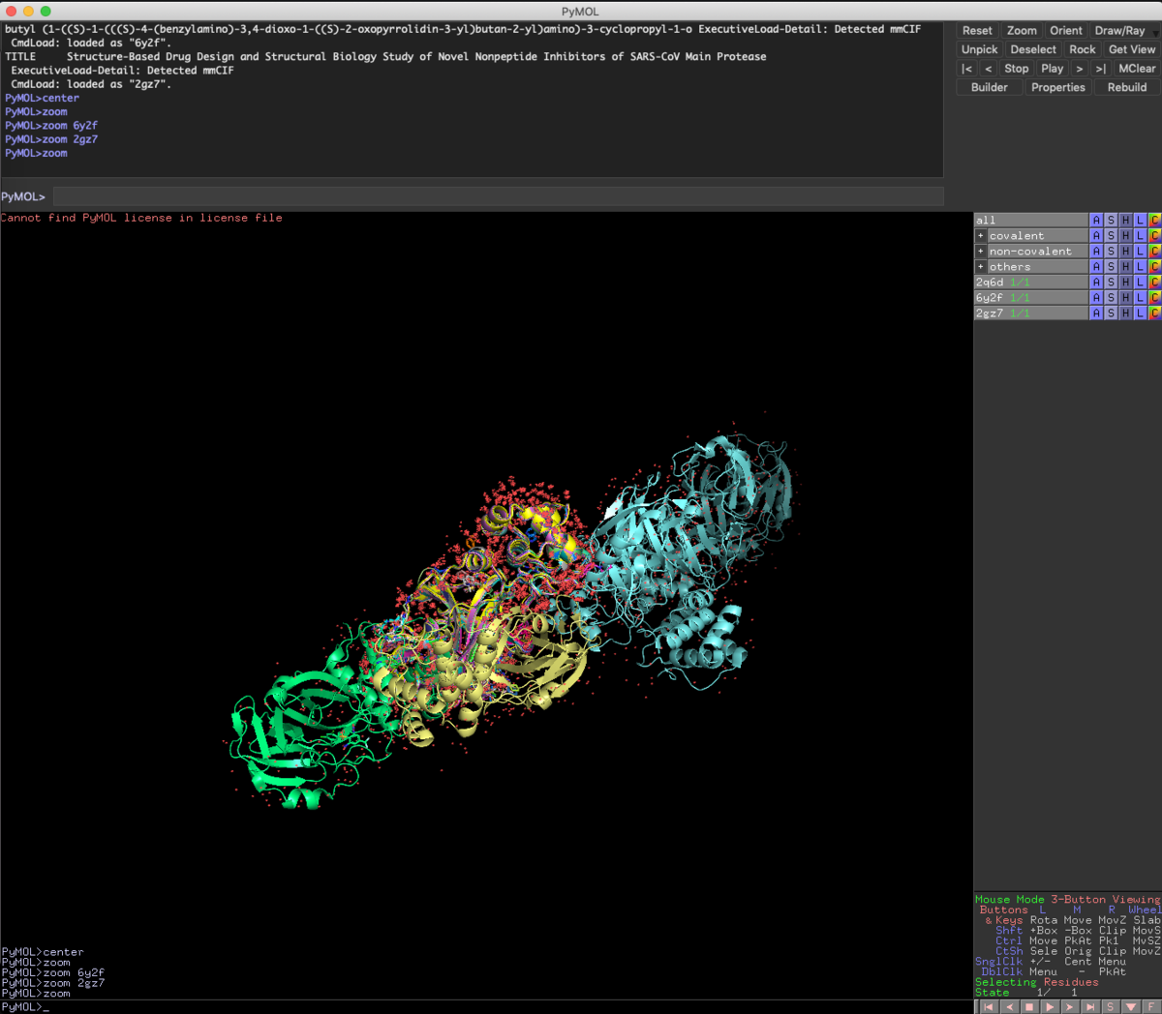
Task: Click the MClear button
Action: tap(1136, 69)
